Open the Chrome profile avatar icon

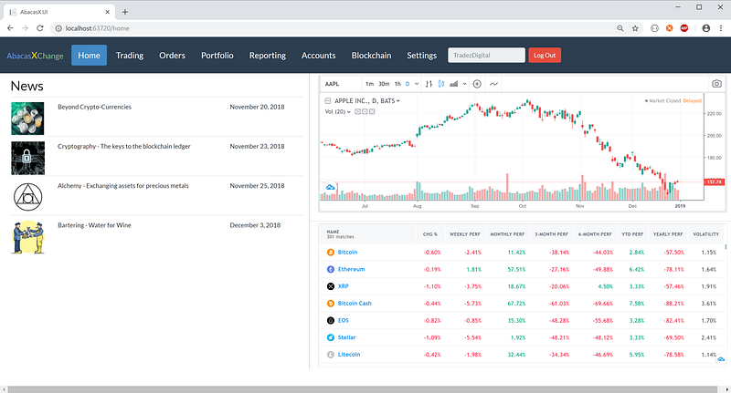click(705, 28)
